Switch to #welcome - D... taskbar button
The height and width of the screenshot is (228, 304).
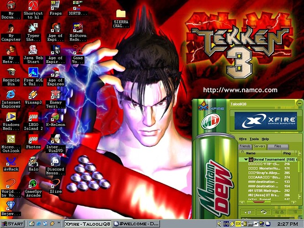(136, 224)
